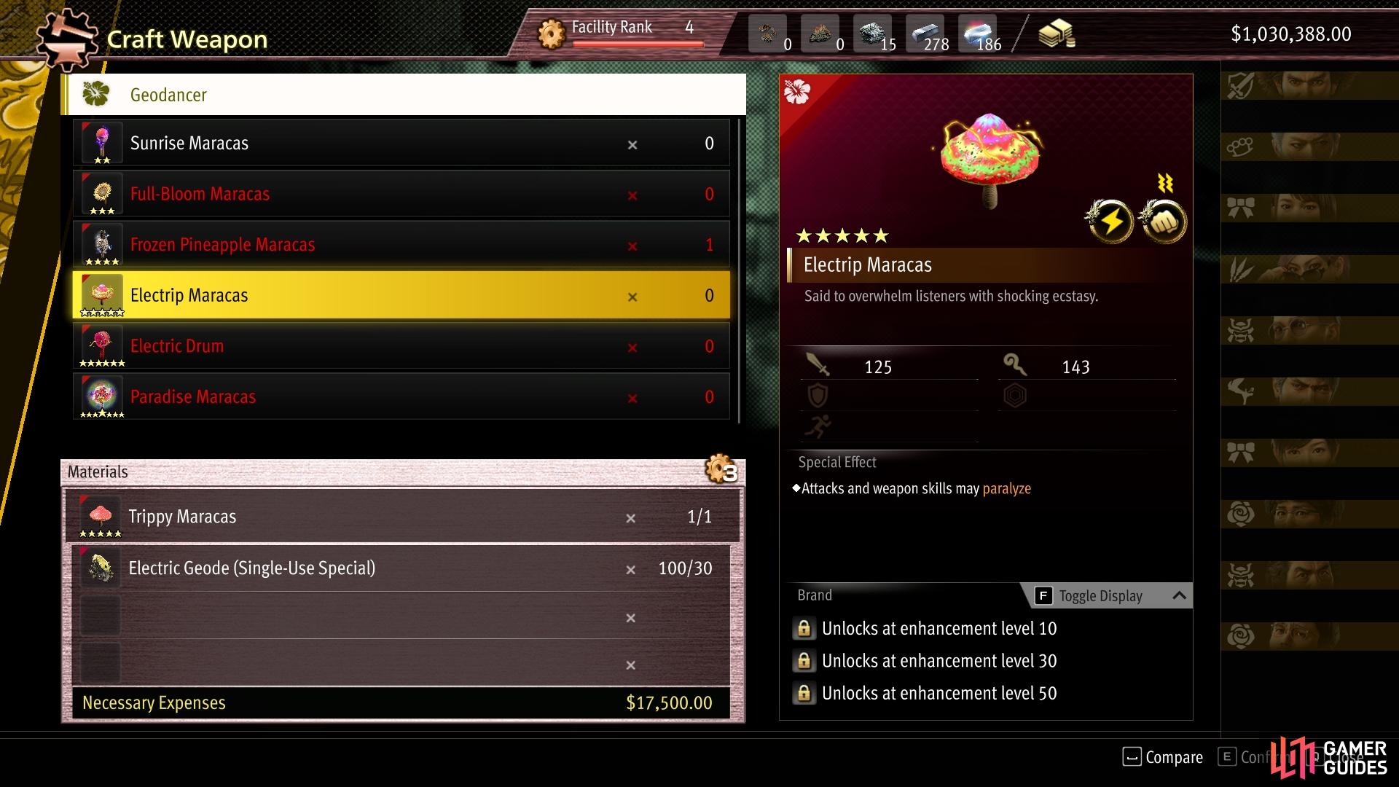Select the Trippy Maracas material icon

pos(100,517)
